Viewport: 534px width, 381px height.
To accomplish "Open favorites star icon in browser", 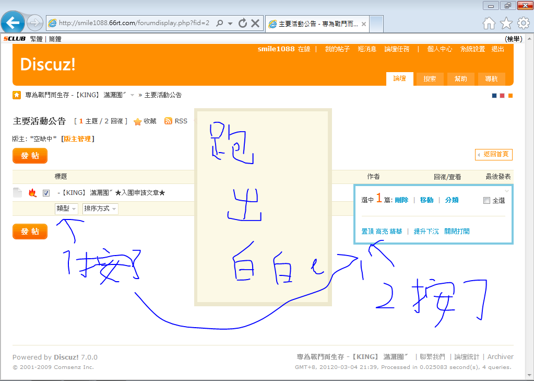I will pyautogui.click(x=506, y=23).
